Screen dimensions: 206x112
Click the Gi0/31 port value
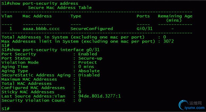143,29
